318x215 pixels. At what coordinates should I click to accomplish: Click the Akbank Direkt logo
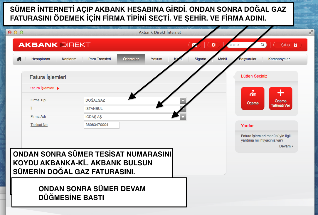pos(54,45)
